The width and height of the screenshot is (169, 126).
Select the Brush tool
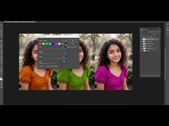click(x=1, y=43)
